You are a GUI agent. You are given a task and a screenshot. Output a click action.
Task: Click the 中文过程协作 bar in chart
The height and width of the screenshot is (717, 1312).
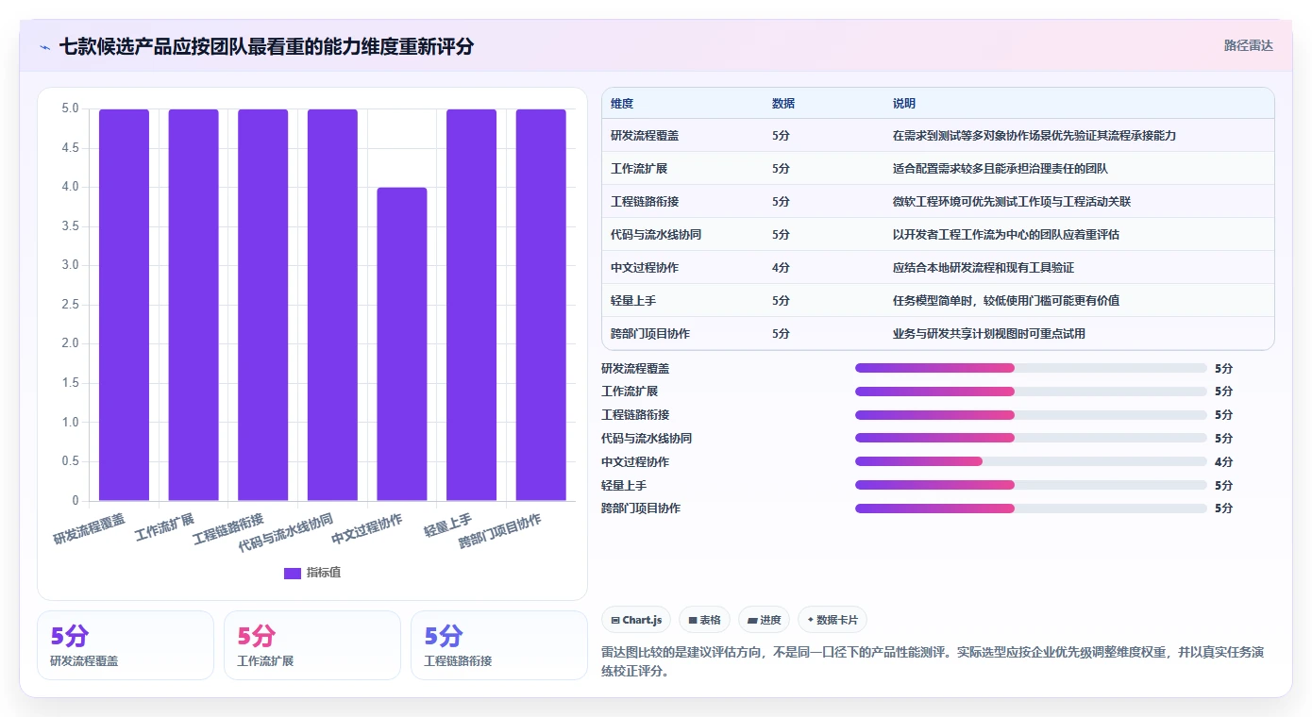point(402,343)
